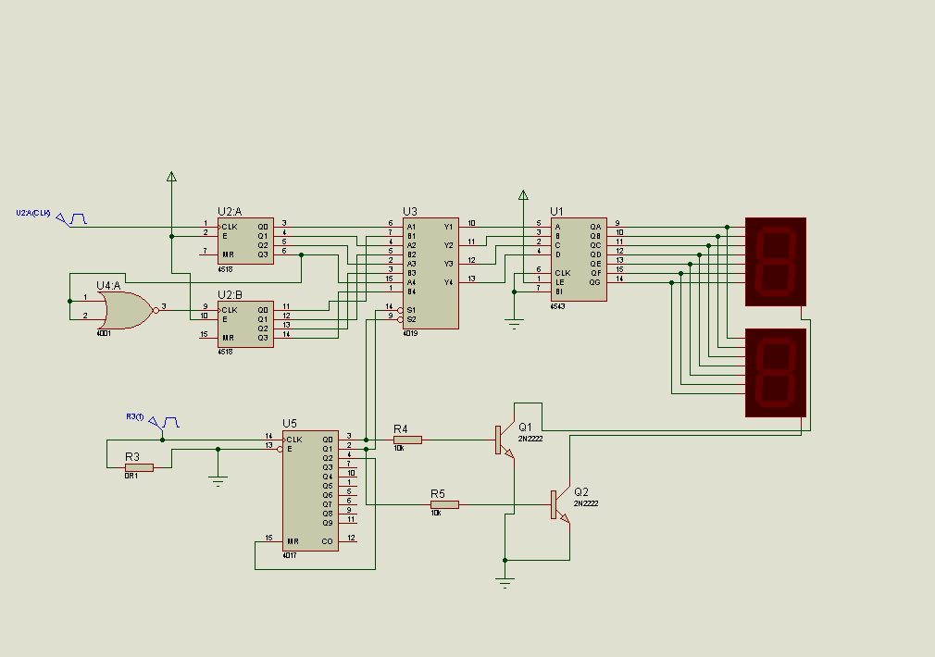This screenshot has width=935, height=657.
Task: Click the U4:A reference label
Action: point(108,286)
